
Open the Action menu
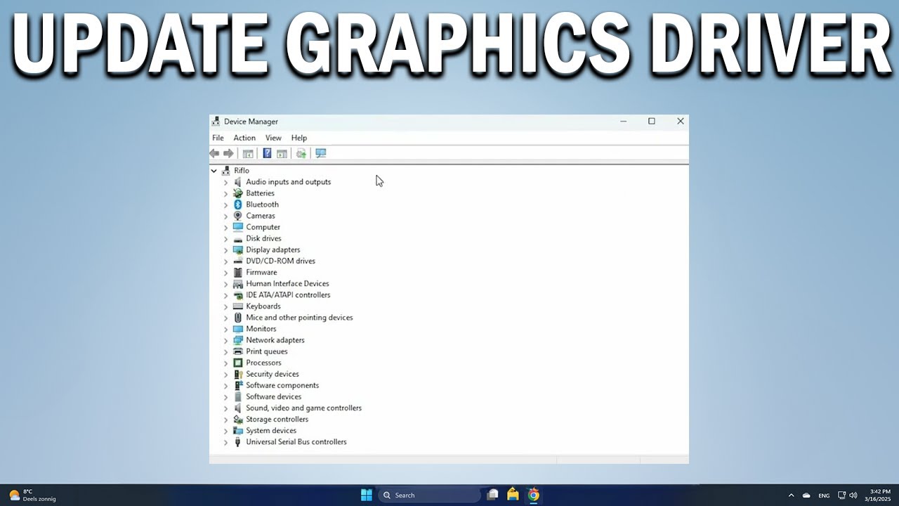tap(244, 138)
